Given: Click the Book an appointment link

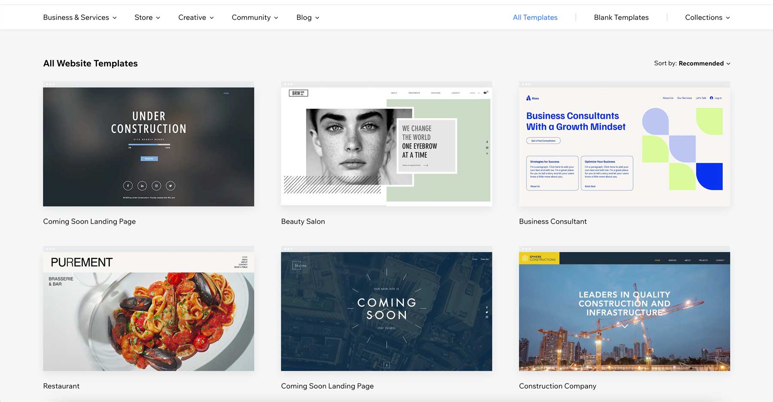Looking at the screenshot, I should pos(411,166).
